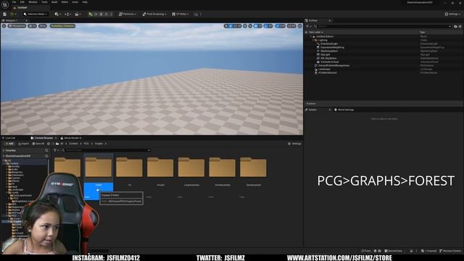This screenshot has width=464, height=261.
Task: Click the Content breadcrumb in path bar
Action: (x=73, y=144)
